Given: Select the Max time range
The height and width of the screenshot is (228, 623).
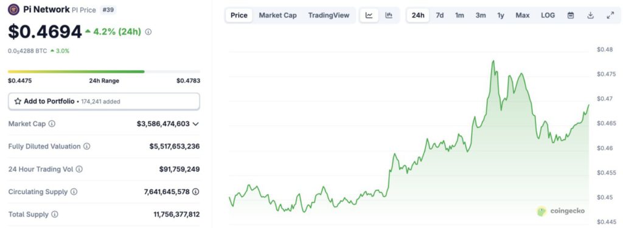Looking at the screenshot, I should [523, 15].
